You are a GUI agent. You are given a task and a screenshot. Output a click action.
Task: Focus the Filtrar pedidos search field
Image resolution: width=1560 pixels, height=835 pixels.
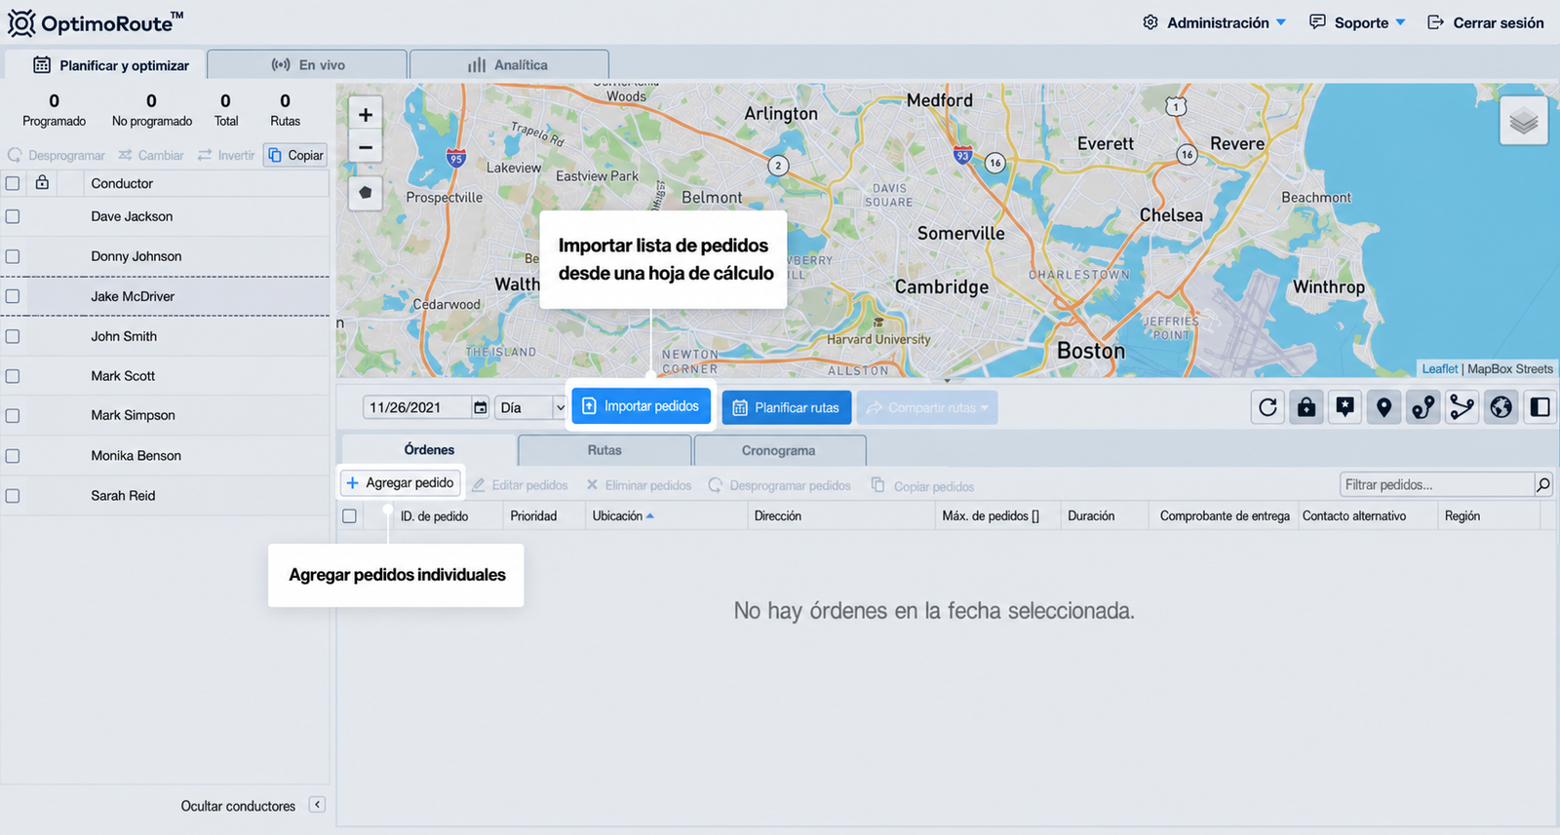click(1437, 484)
